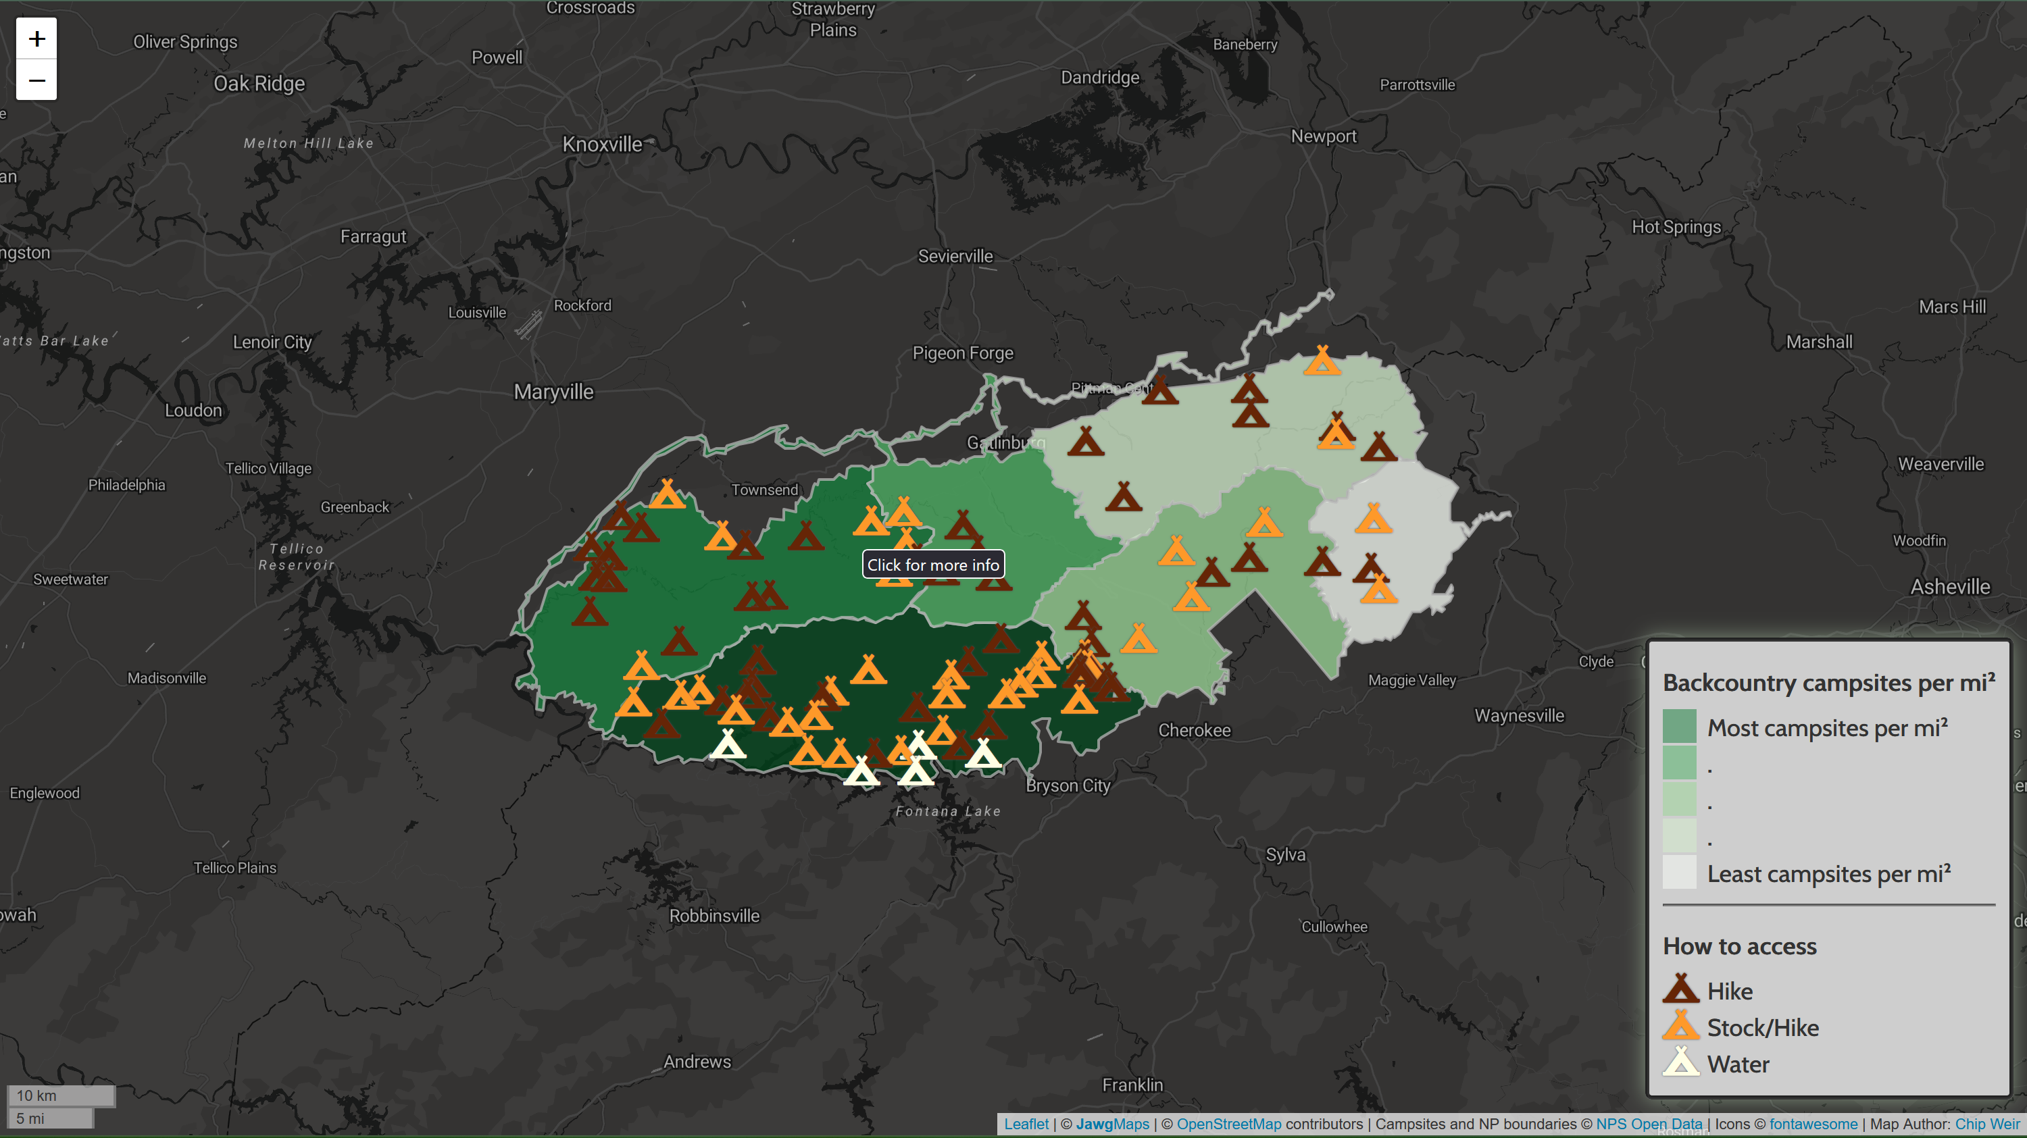Screen dimensions: 2027x1138
Task: Click the easternmost white Water campsite tent
Action: point(983,755)
